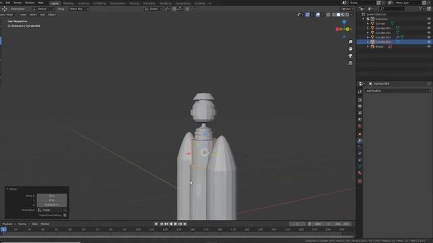The height and width of the screenshot is (243, 433).
Task: Switch to the UV Editing workspace tab
Action: tap(99, 3)
